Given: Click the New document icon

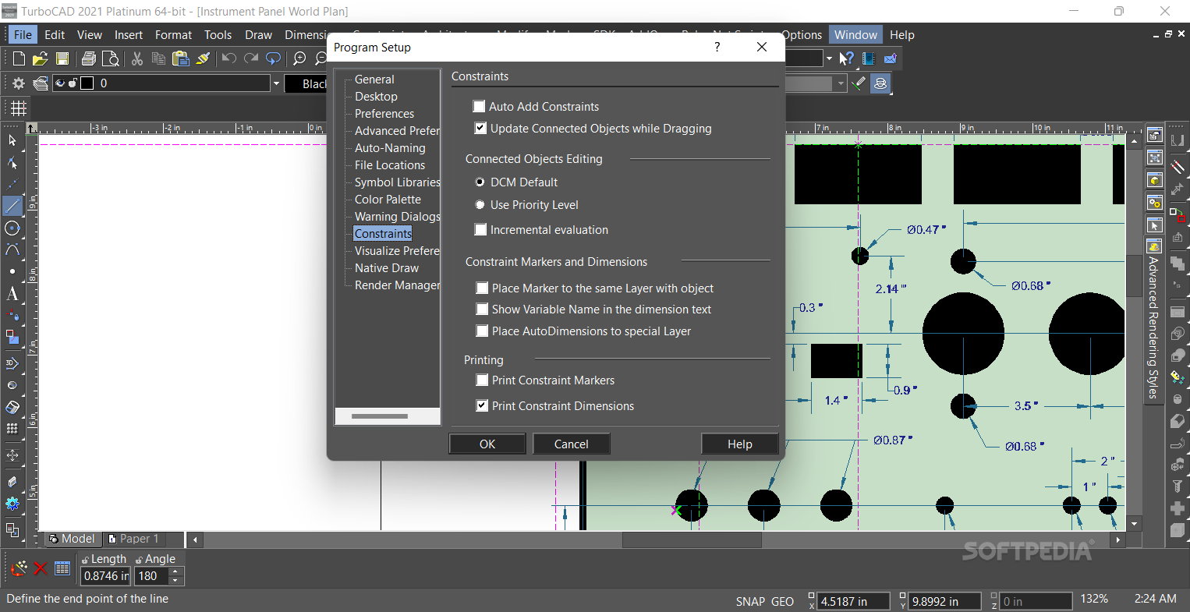Looking at the screenshot, I should (x=19, y=58).
